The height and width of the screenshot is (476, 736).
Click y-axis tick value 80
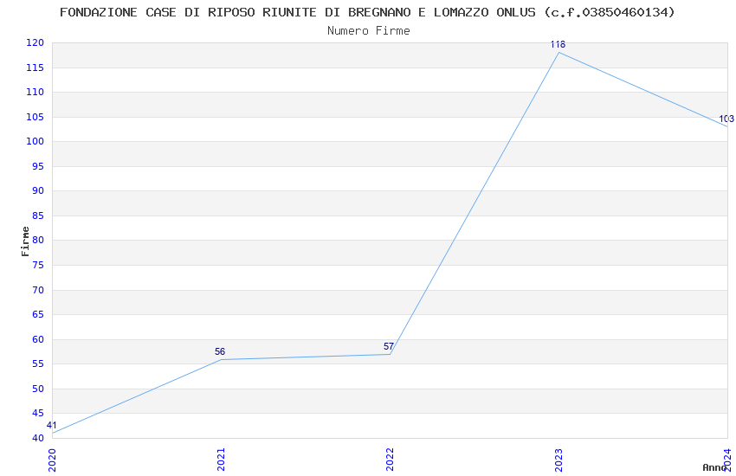click(x=38, y=240)
